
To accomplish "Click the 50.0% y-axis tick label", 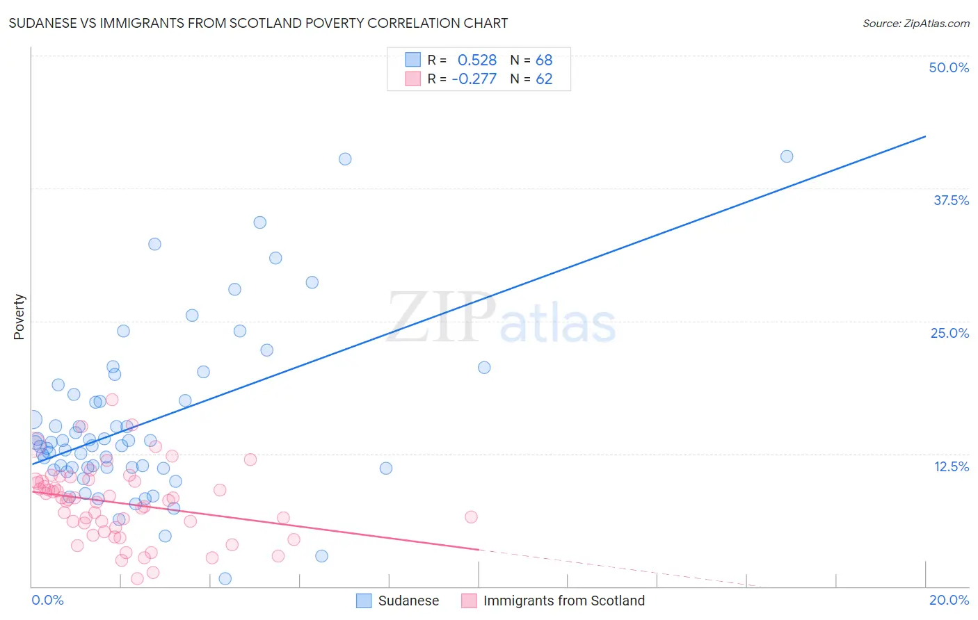I will [x=949, y=67].
